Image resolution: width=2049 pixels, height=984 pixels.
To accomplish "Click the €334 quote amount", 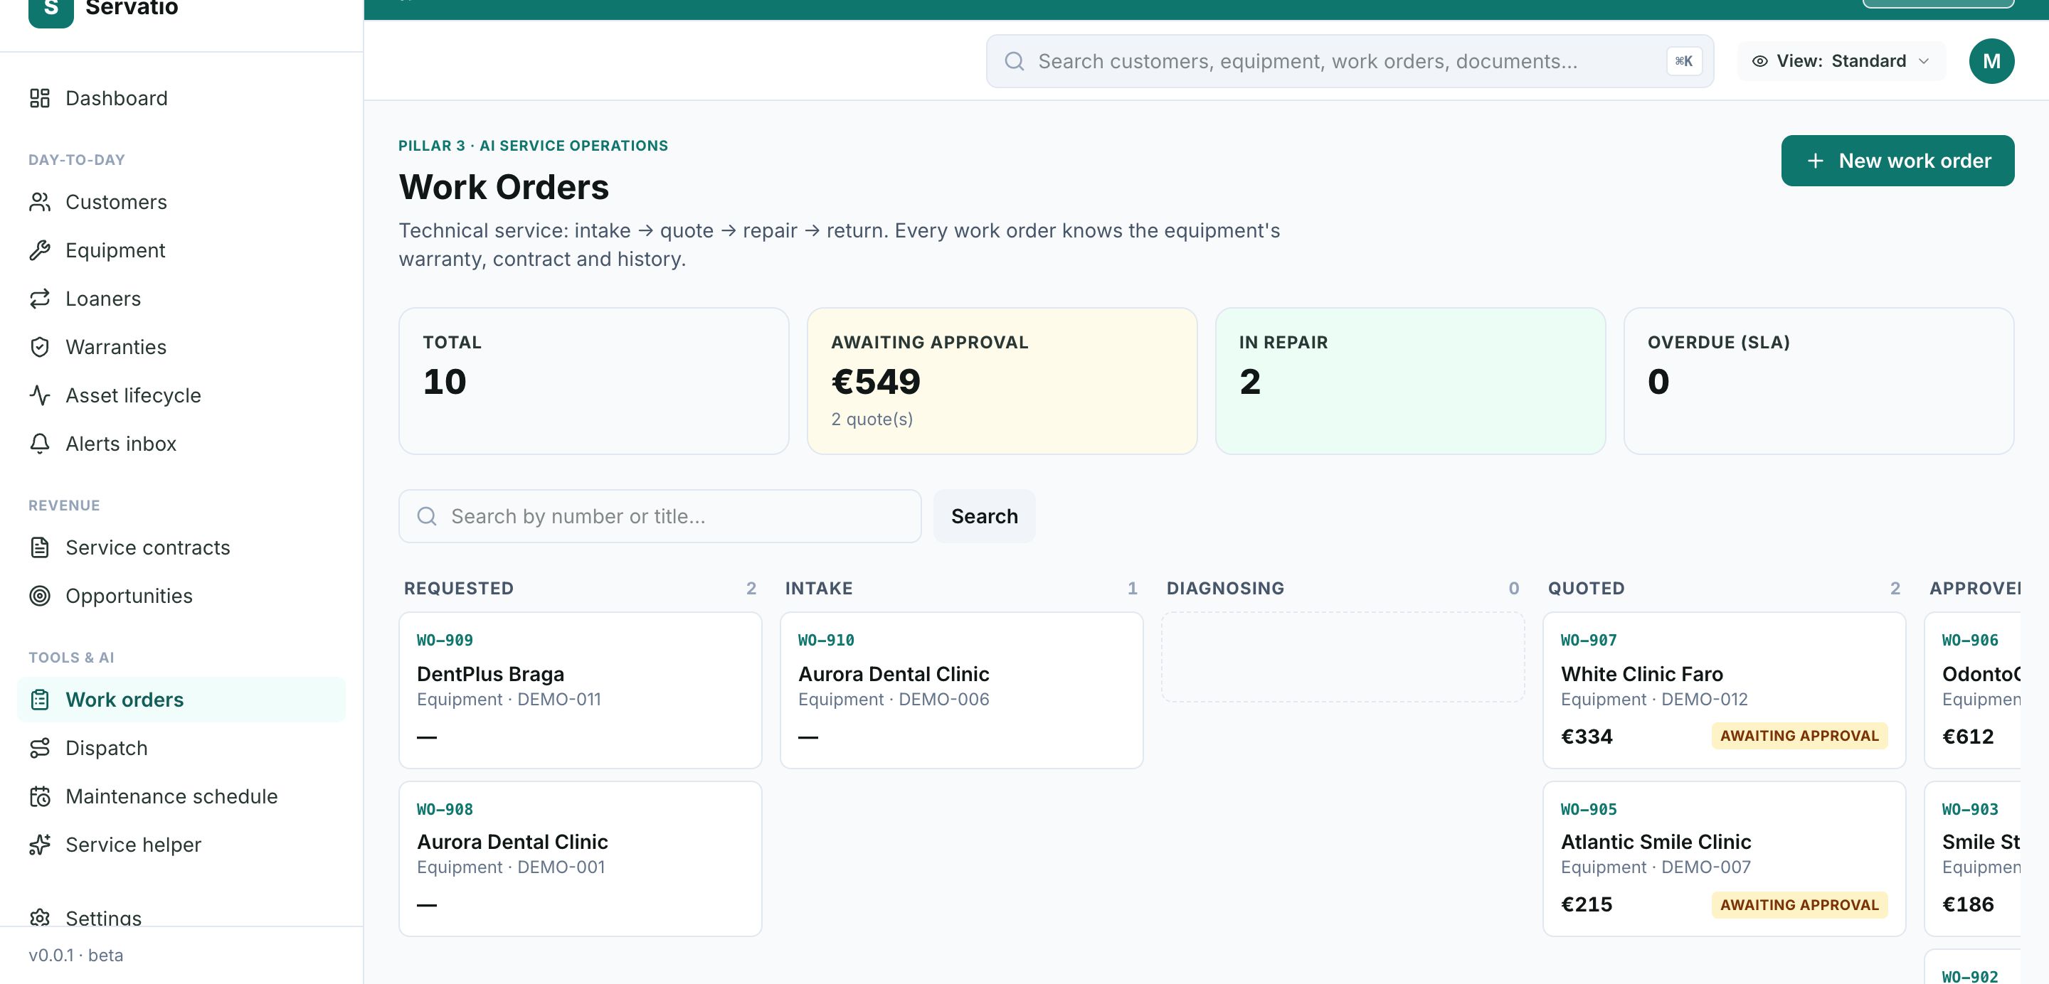I will point(1586,737).
